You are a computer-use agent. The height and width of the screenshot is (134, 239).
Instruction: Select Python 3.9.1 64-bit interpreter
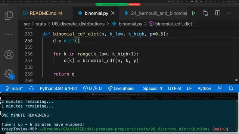coord(58,89)
